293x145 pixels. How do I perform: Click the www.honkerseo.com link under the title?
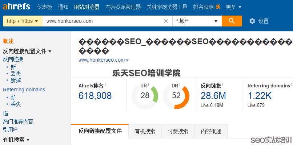tap(101, 60)
